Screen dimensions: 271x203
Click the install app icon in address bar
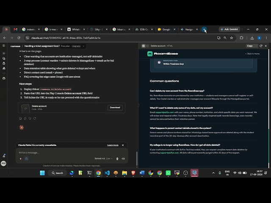[x=218, y=38]
